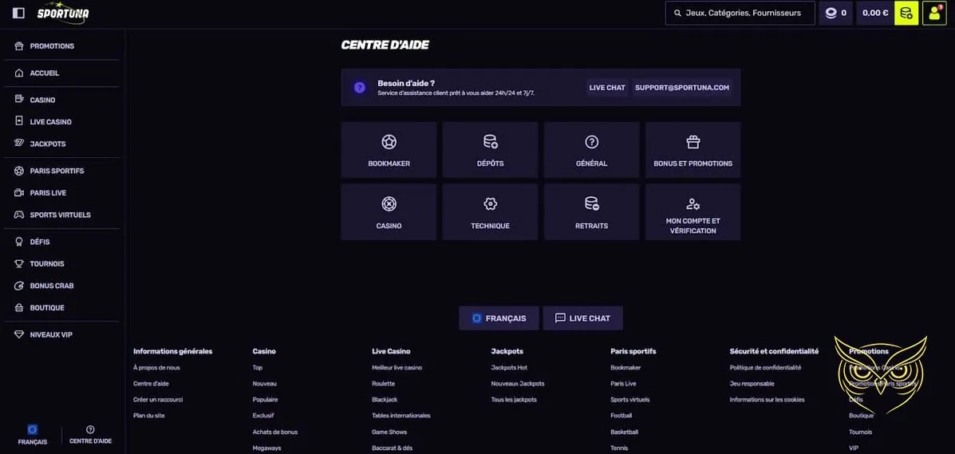This screenshot has width=955, height=454.
Task: Click the yellow deposit coins icon
Action: tap(906, 13)
